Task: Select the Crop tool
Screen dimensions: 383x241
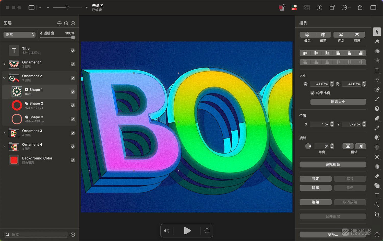Action: tap(377, 215)
